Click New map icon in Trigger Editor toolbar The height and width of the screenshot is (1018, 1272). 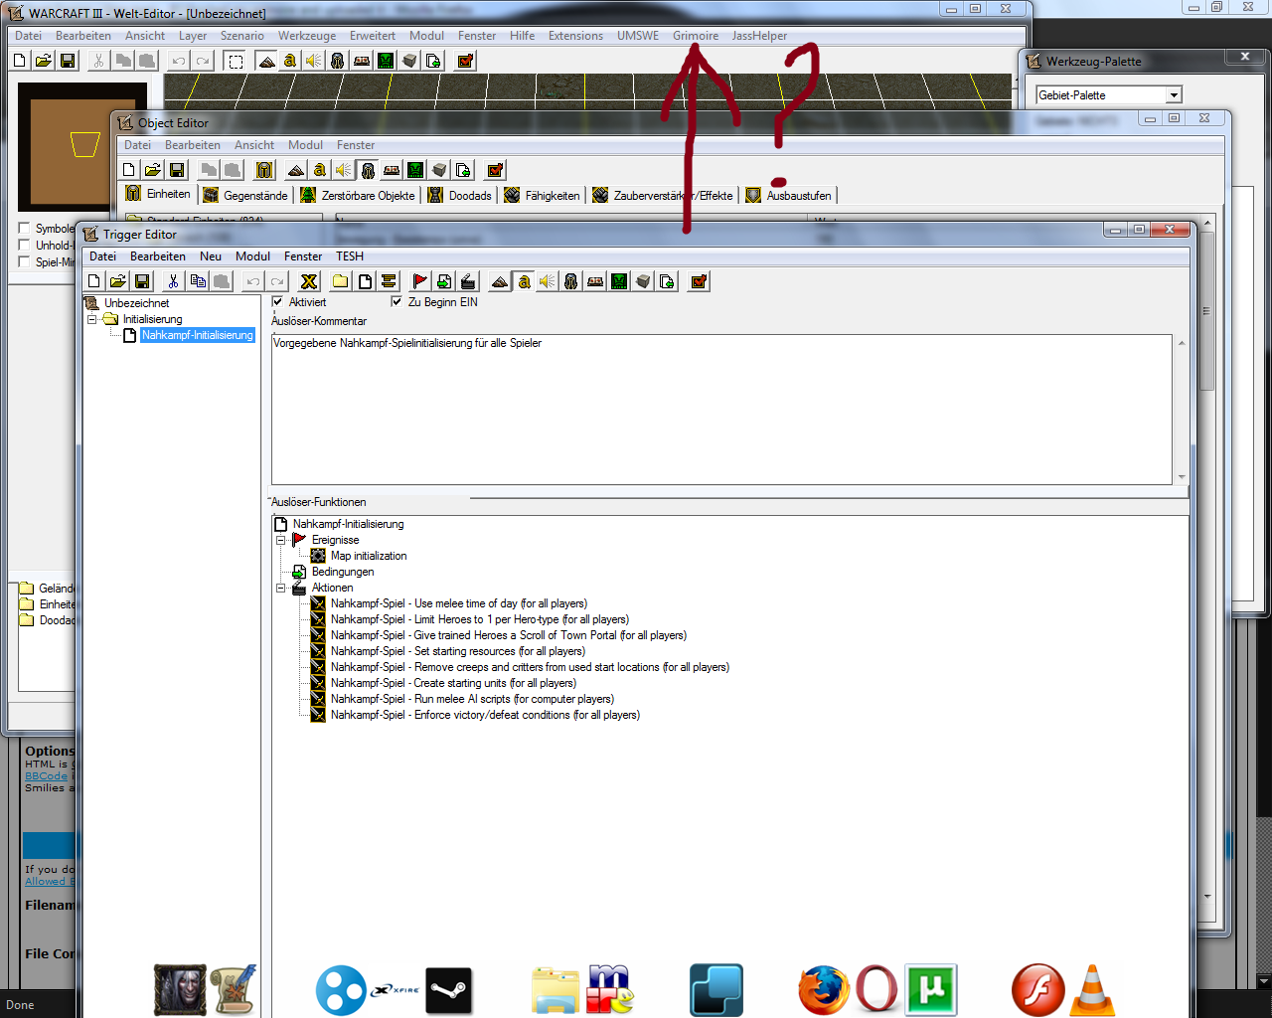pyautogui.click(x=94, y=281)
